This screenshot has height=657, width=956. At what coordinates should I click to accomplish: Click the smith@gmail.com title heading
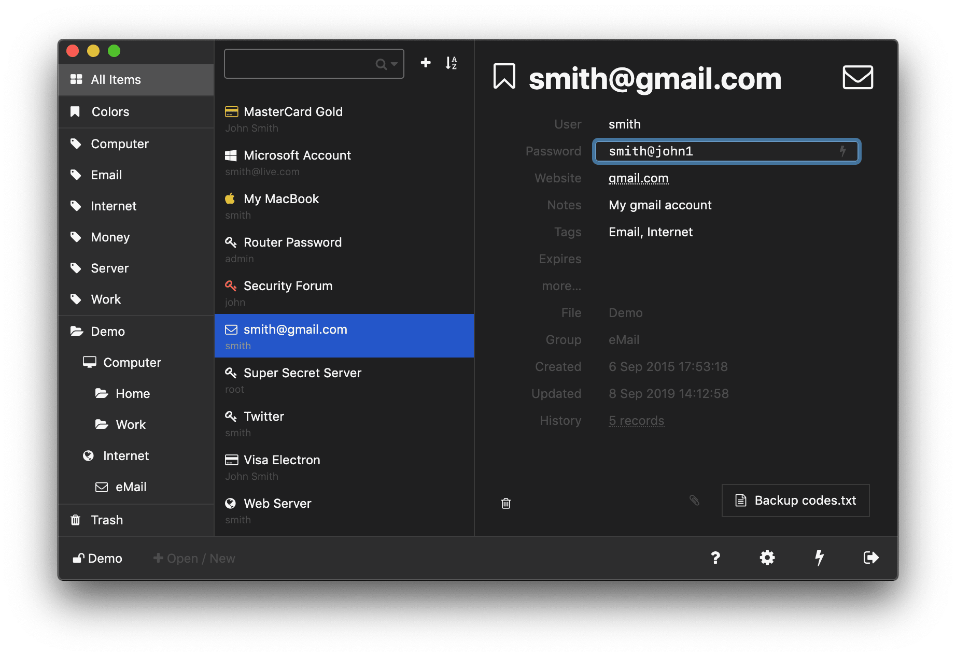pyautogui.click(x=655, y=78)
